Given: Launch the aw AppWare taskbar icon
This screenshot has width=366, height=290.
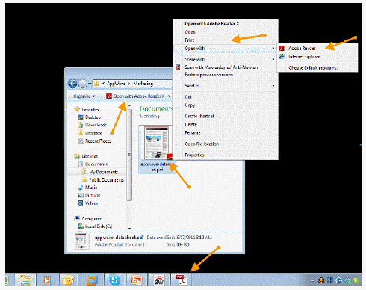Looking at the screenshot, I should [158, 280].
